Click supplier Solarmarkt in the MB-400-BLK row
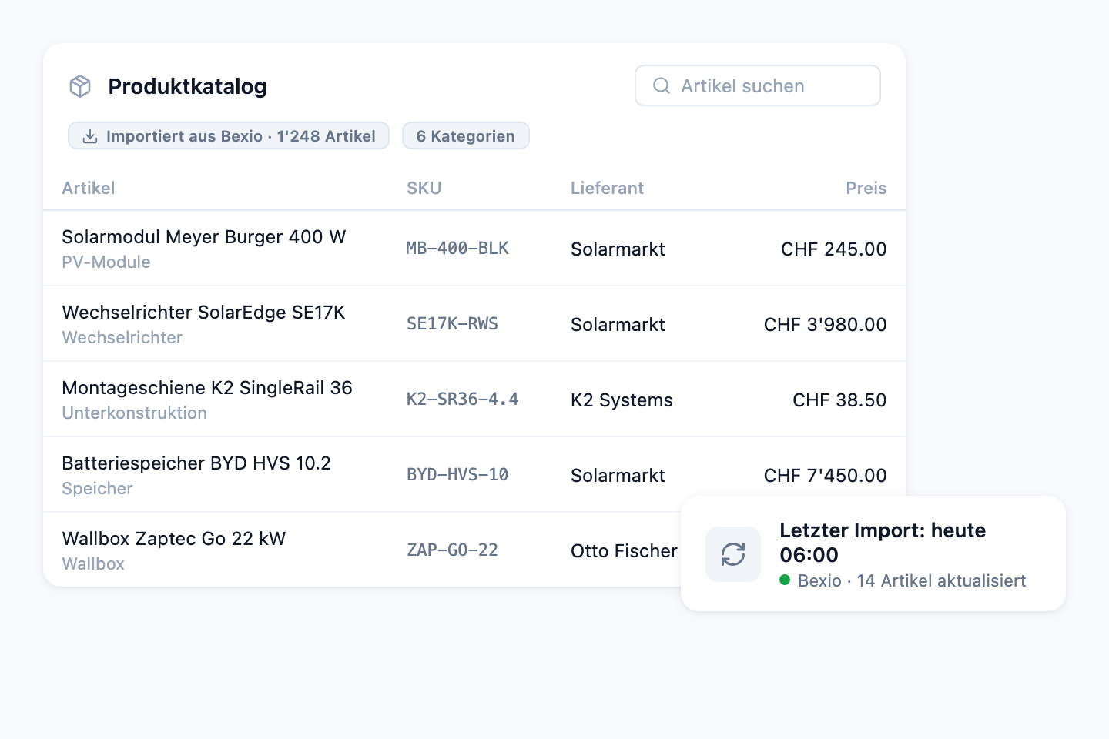1109x739 pixels. pos(618,249)
